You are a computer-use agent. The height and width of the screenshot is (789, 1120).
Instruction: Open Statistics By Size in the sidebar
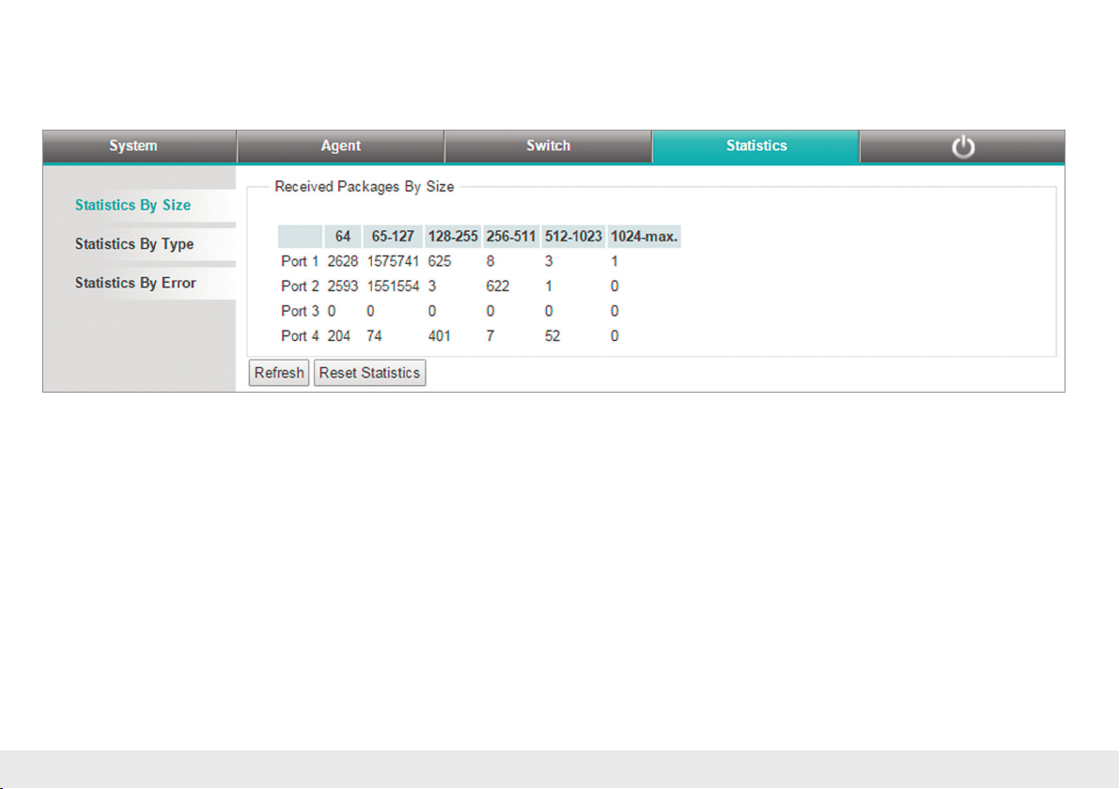[132, 206]
